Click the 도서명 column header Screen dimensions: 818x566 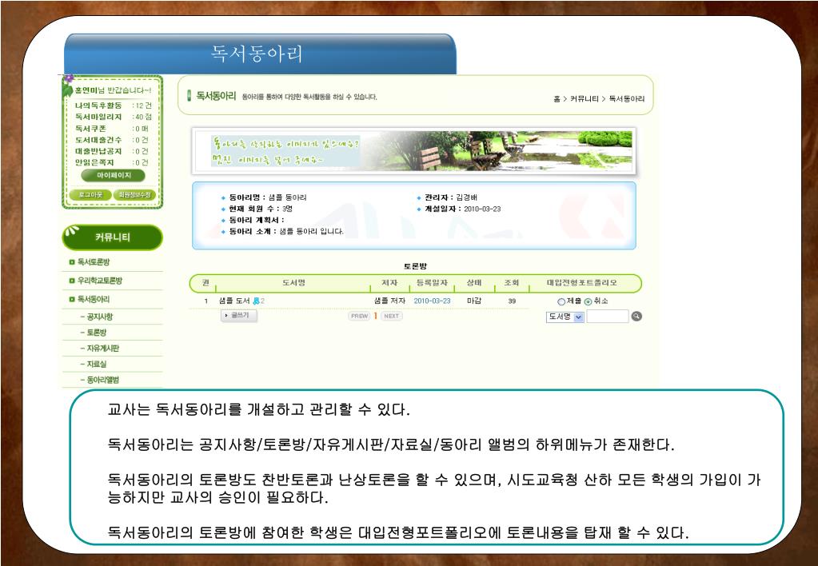coord(293,283)
